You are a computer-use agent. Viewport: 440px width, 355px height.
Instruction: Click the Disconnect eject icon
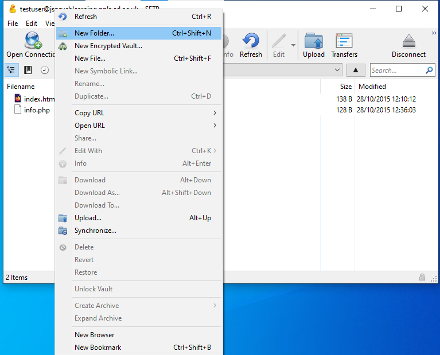[x=409, y=41]
